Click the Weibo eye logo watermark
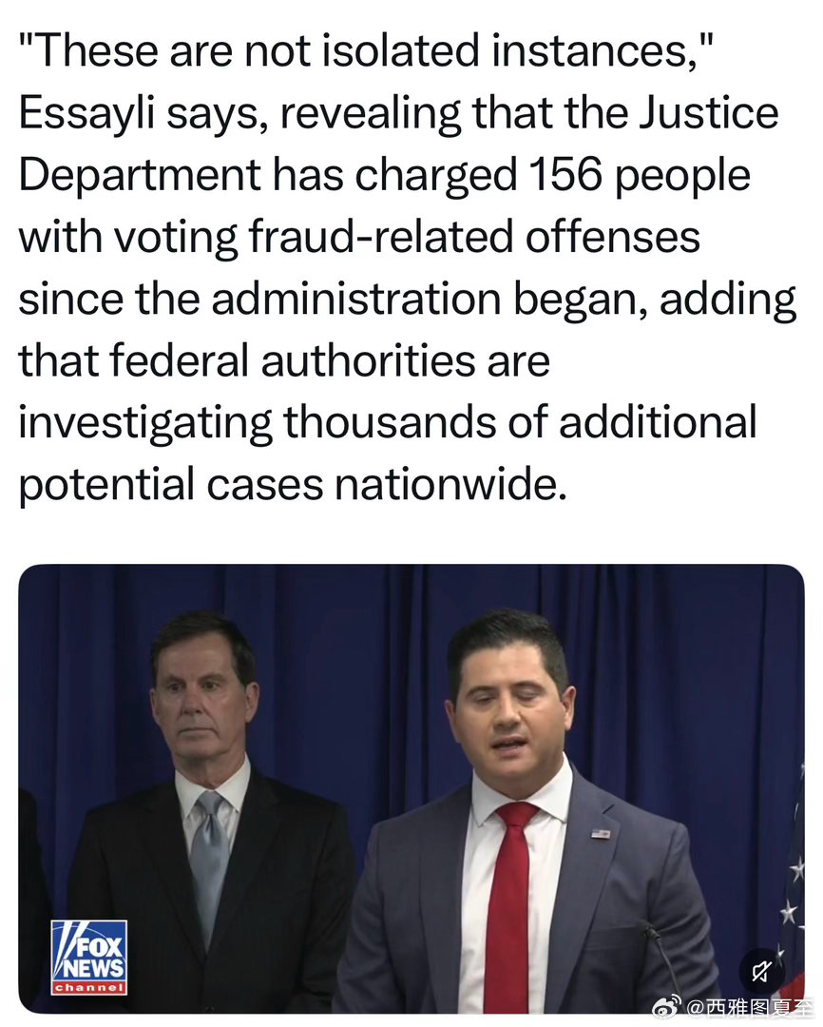This screenshot has width=823, height=1027. pos(668,1006)
